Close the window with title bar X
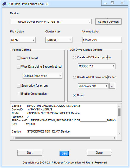Viewport: 130px width, 168px height. coord(122,3)
